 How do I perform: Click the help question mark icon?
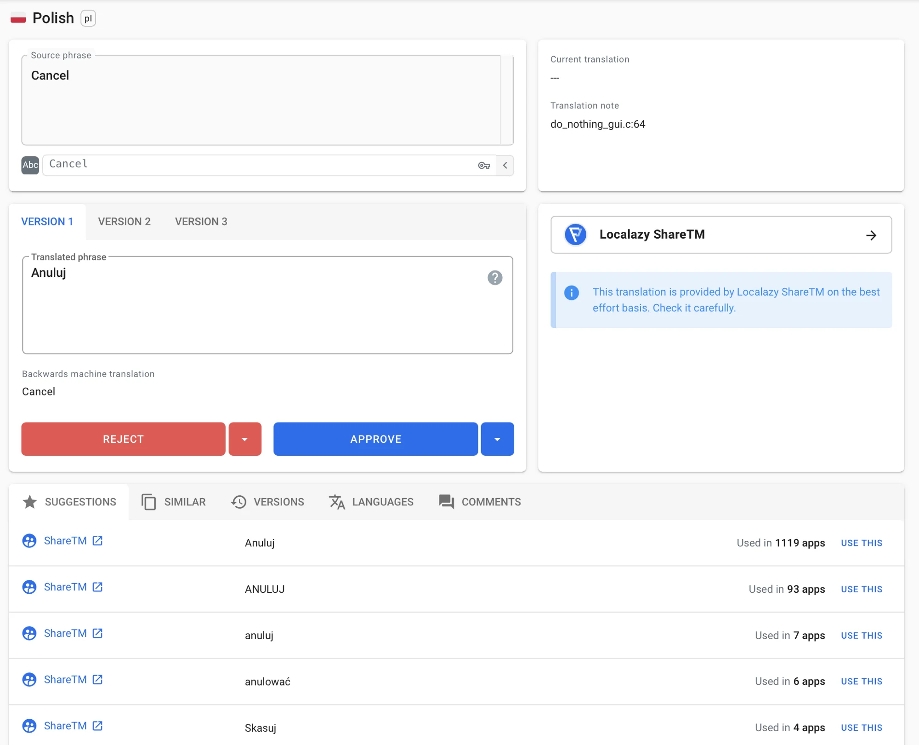click(494, 278)
